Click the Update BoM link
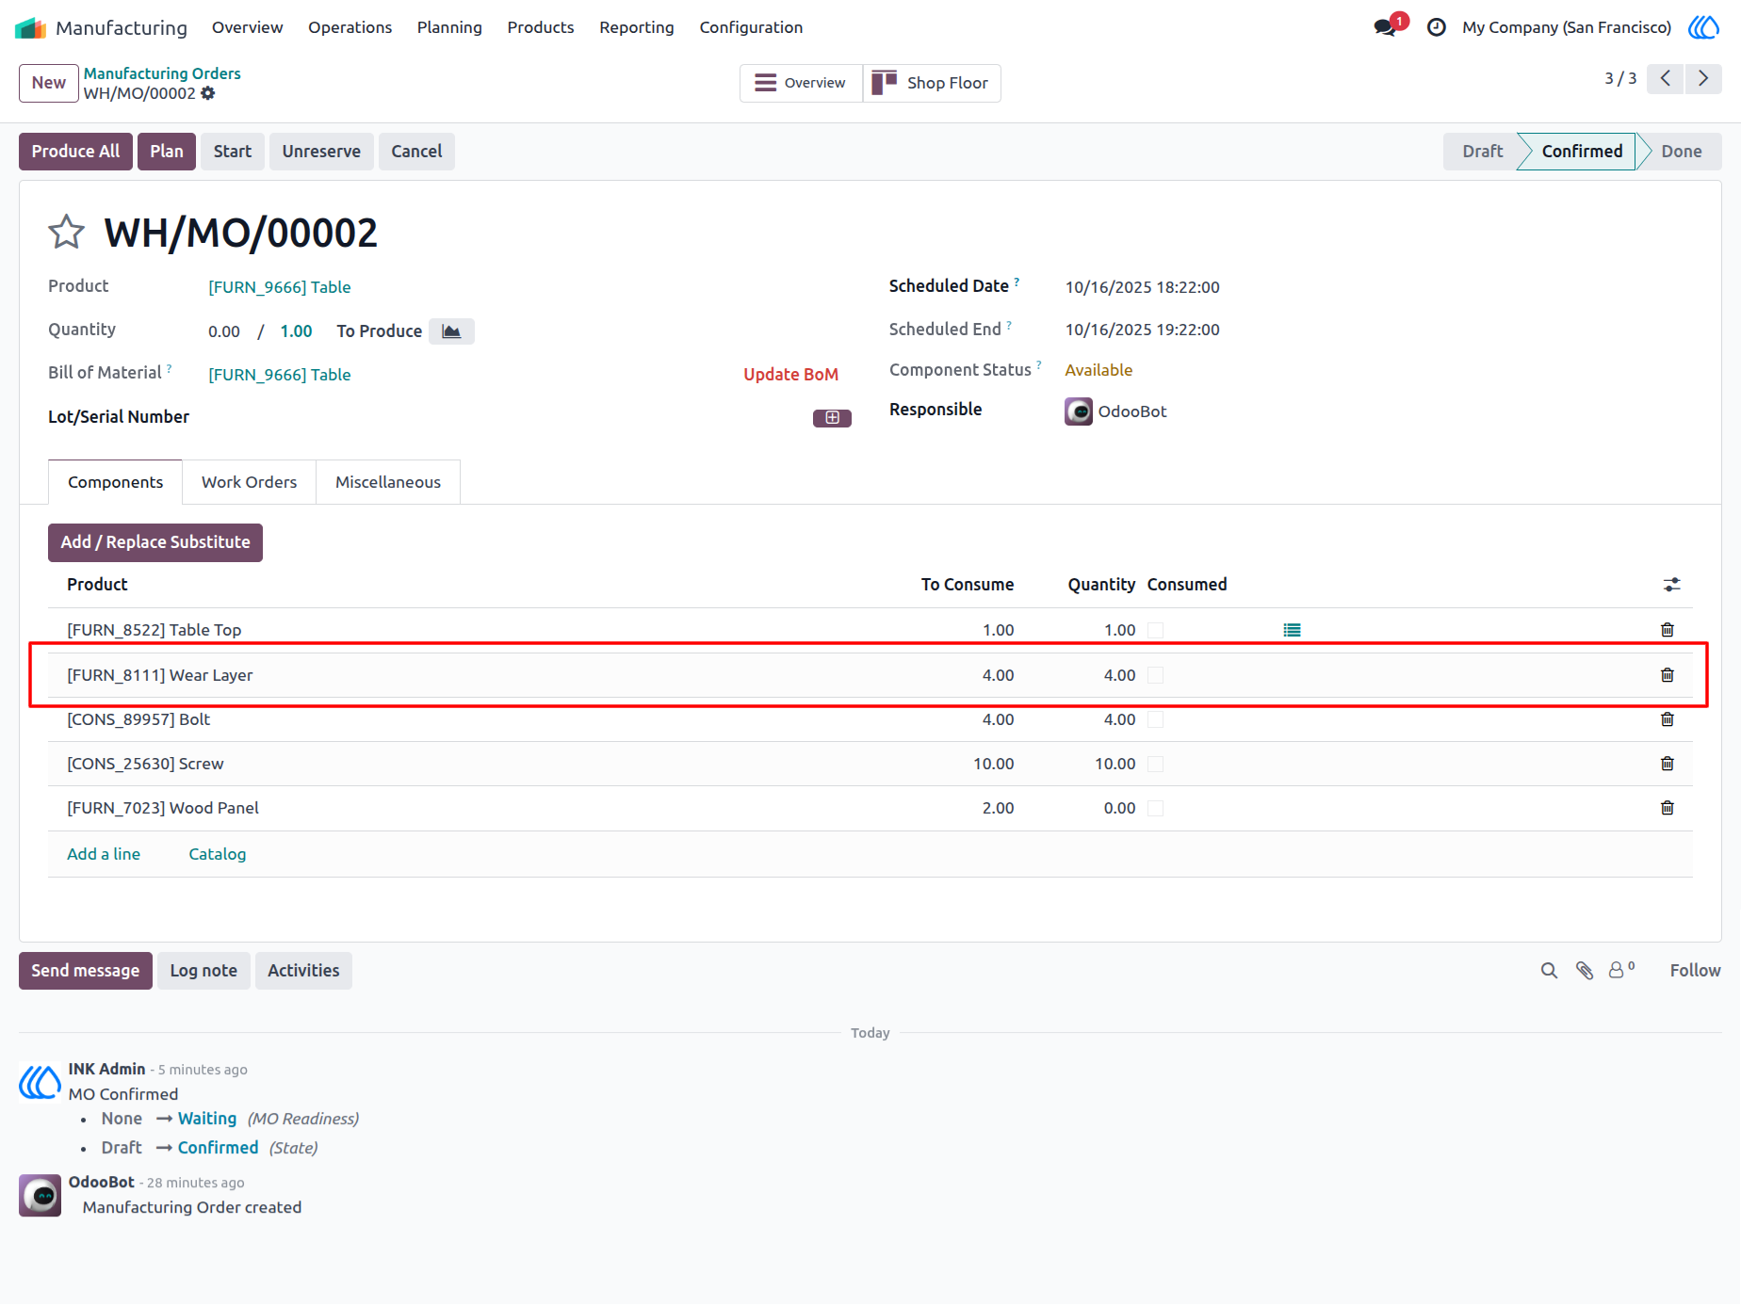 [x=790, y=374]
